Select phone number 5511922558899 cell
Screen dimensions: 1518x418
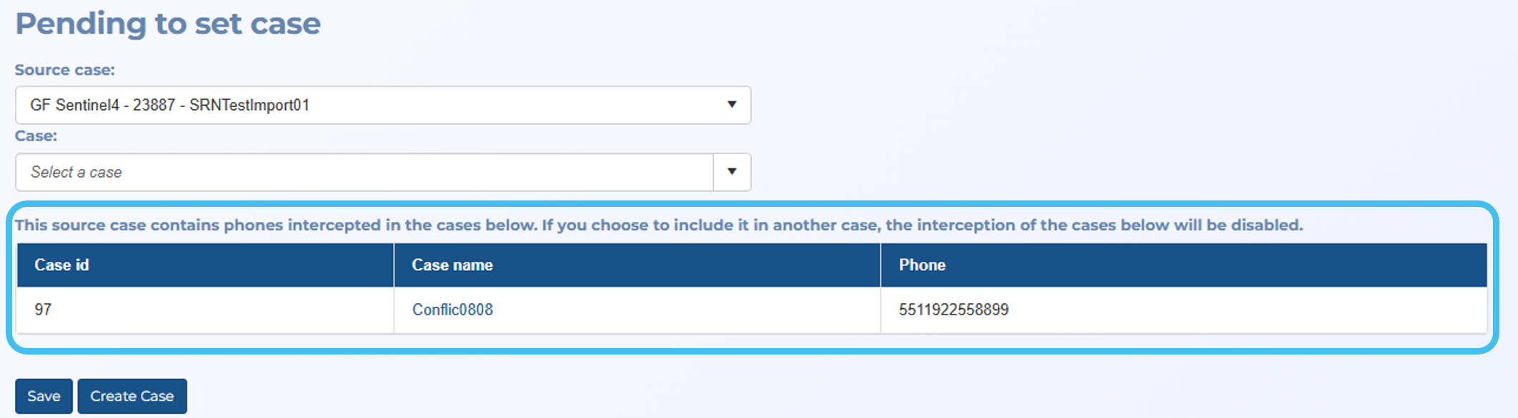953,310
